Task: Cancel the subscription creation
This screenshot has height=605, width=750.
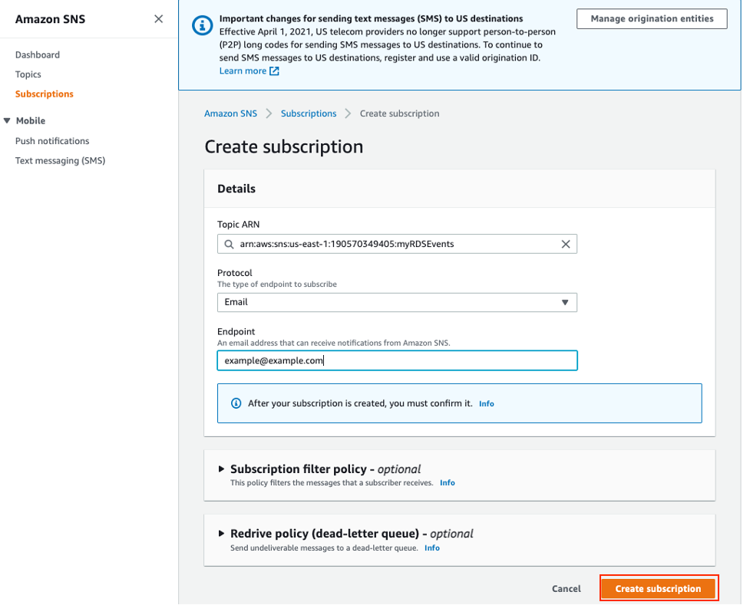Action: (566, 589)
